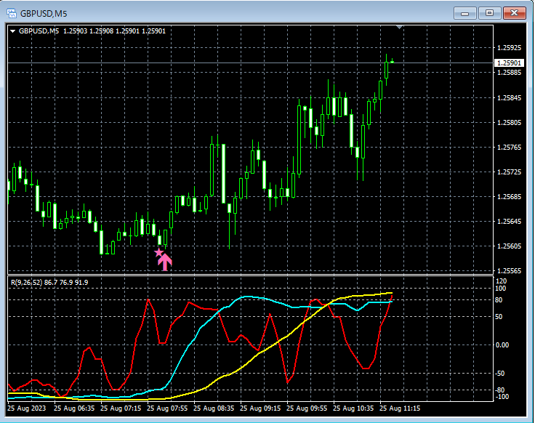Click the 1.25925 price scale label
The height and width of the screenshot is (423, 535).
(x=509, y=48)
